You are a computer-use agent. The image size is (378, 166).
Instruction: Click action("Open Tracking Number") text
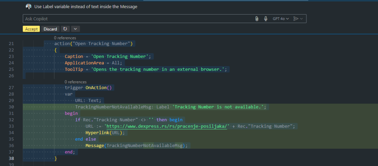pos(93,44)
